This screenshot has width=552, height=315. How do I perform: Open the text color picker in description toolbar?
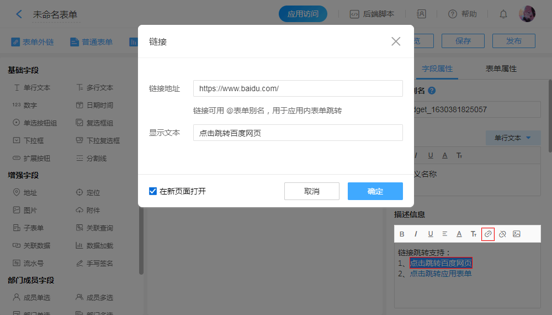pyautogui.click(x=459, y=234)
